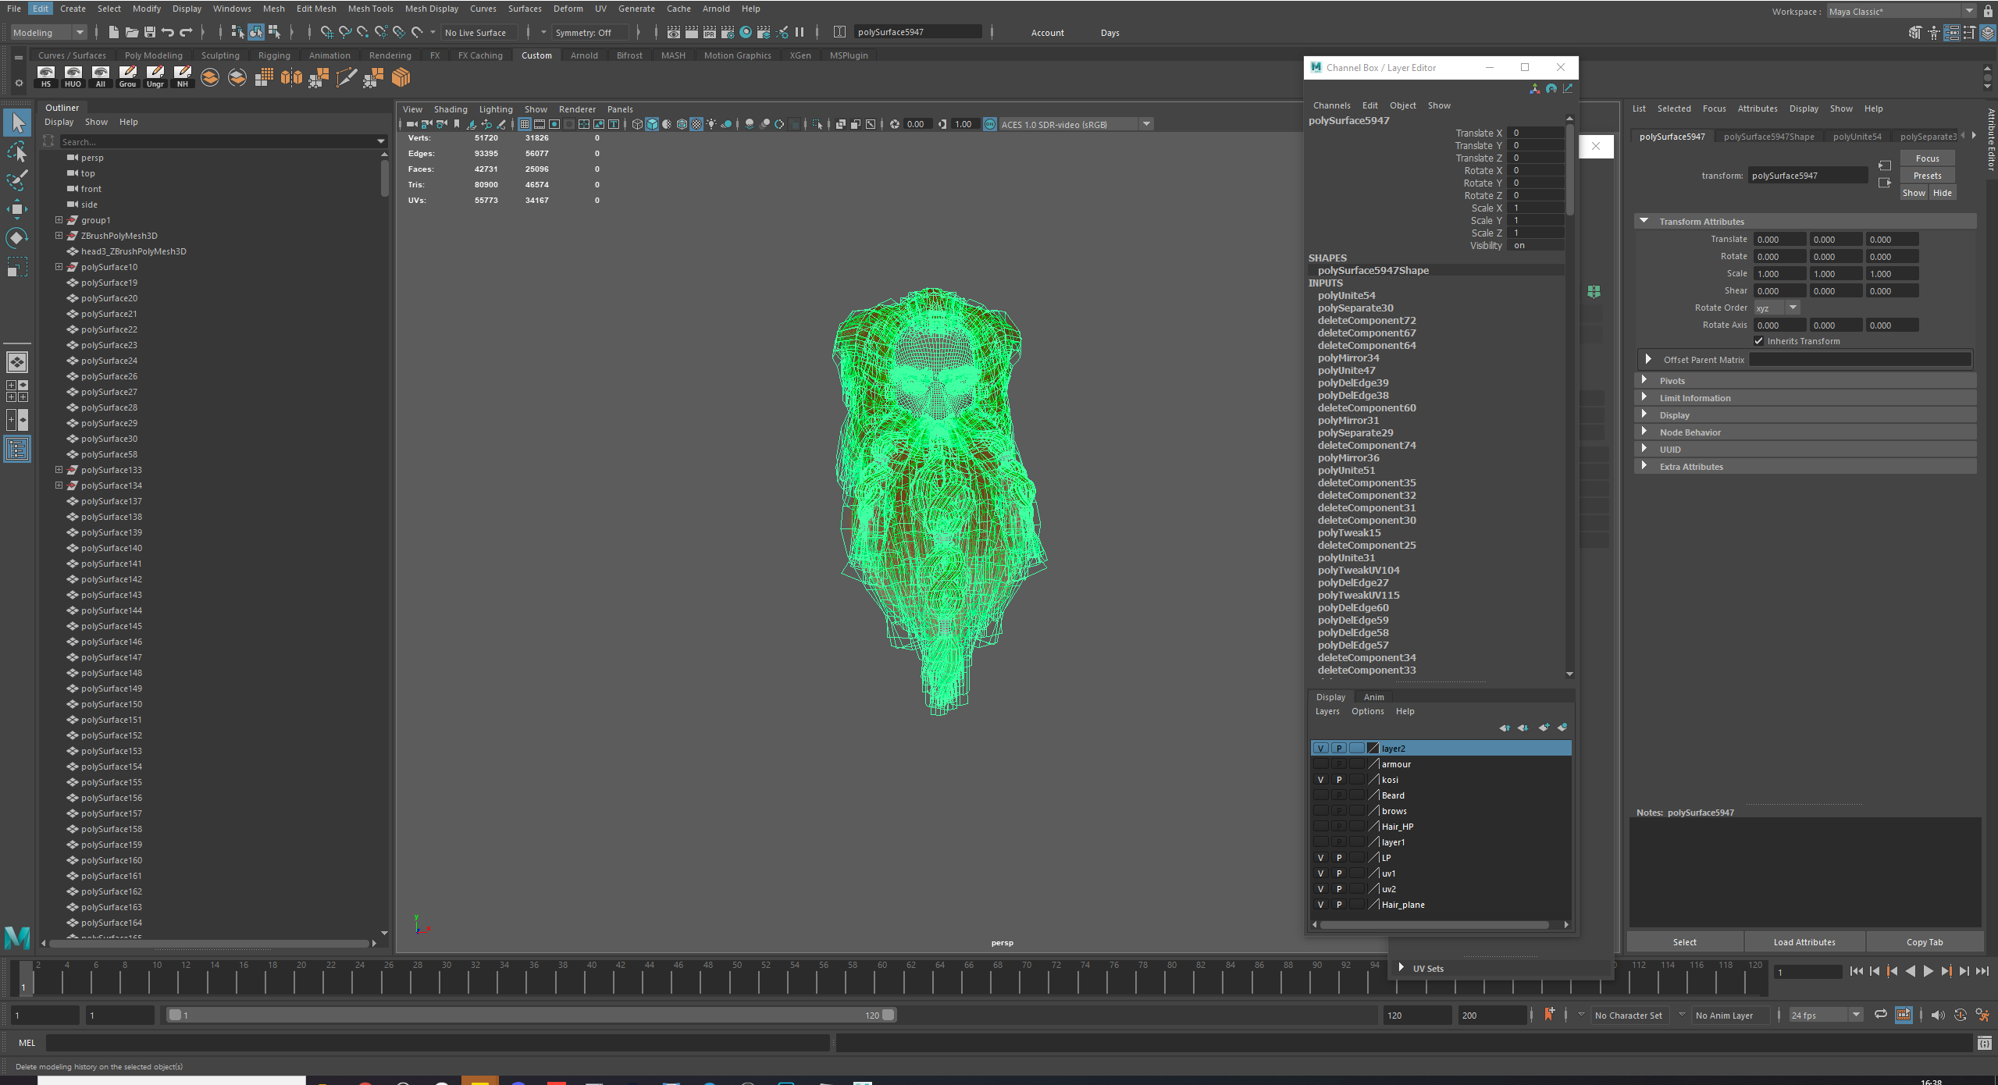Open the Rotate Order xyz dropdown
Screen dimensions: 1998x1085
point(1777,308)
